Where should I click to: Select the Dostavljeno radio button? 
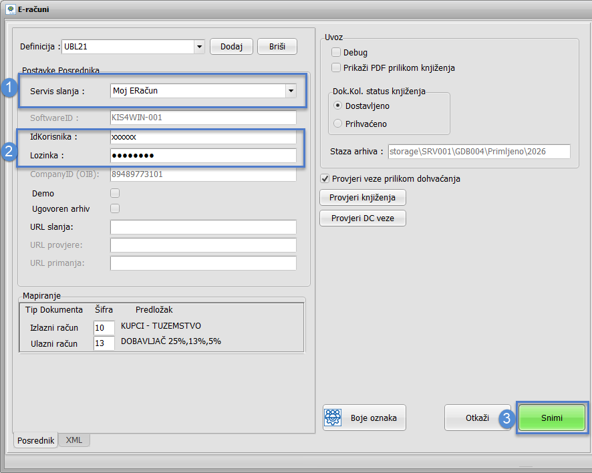(338, 106)
